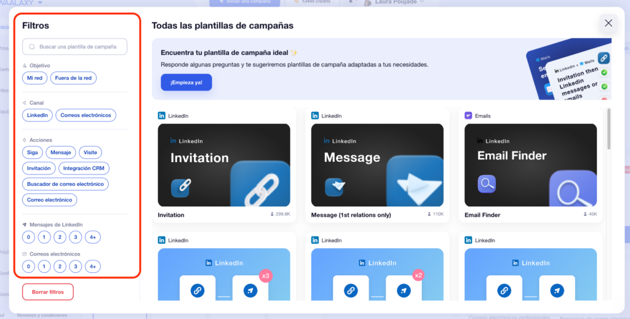Select the "Integración CRM" action filter
Image resolution: width=630 pixels, height=319 pixels.
click(x=84, y=168)
